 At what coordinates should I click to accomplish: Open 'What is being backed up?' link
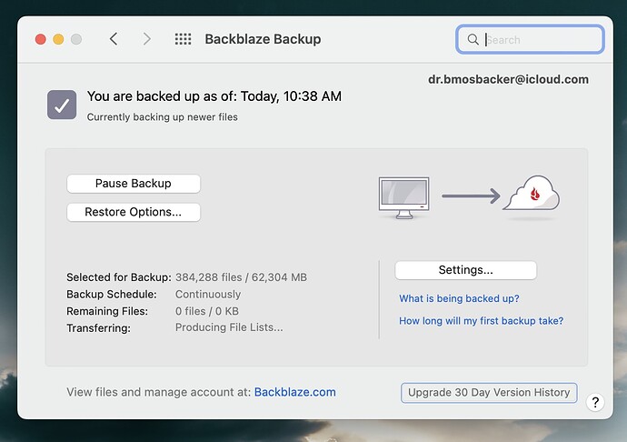click(x=459, y=298)
